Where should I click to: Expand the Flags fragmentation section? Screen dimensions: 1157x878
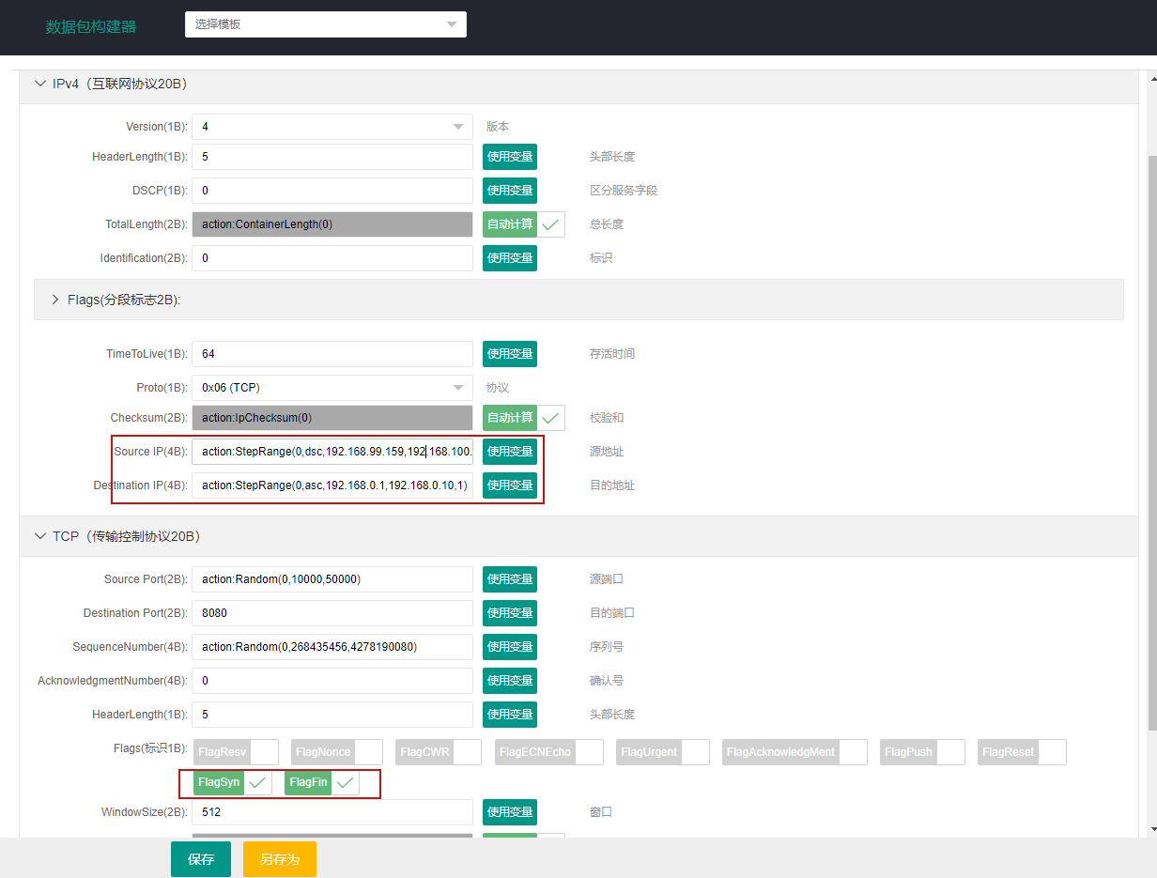coord(55,300)
